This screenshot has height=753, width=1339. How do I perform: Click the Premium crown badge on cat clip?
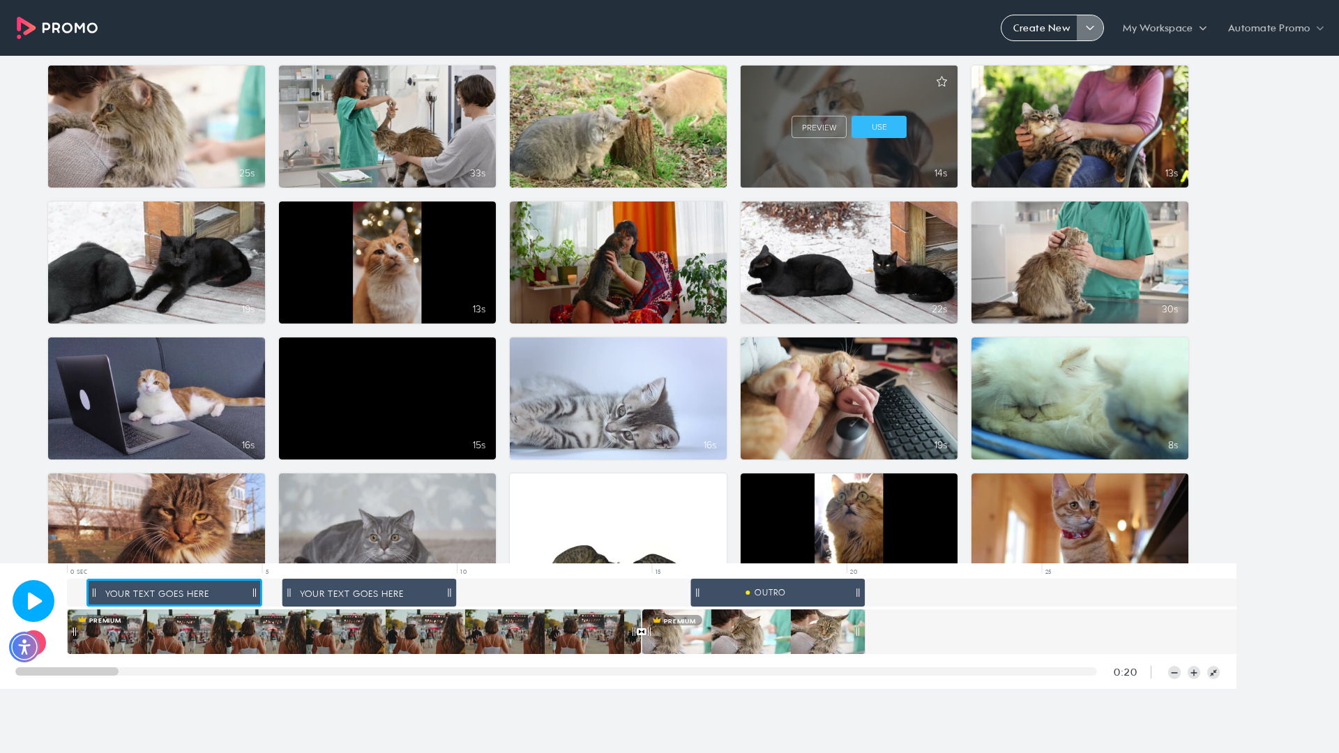[x=675, y=621]
